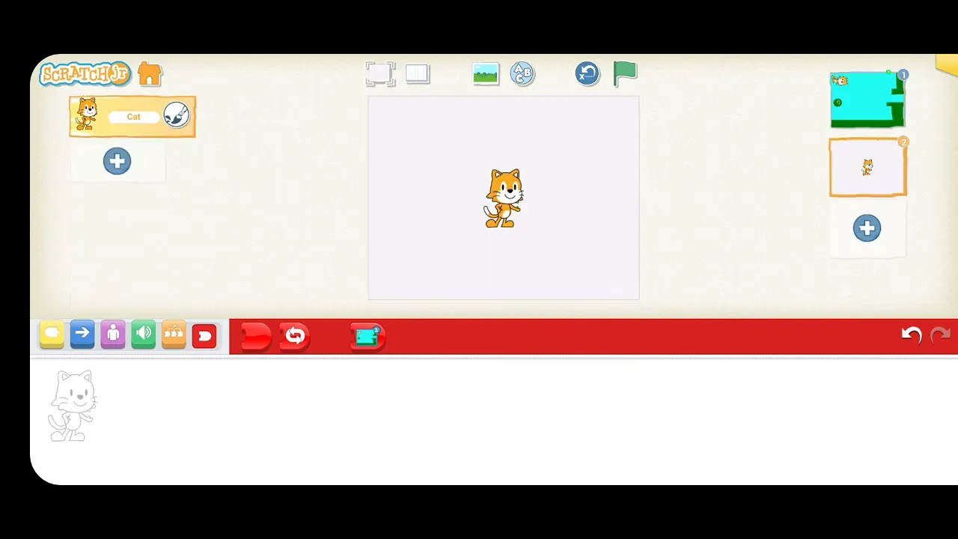
Task: Pick the Repeat Forever block
Action: tap(295, 336)
